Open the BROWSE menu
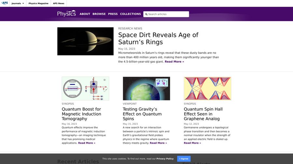The width and height of the screenshot is (293, 164). (x=99, y=14)
